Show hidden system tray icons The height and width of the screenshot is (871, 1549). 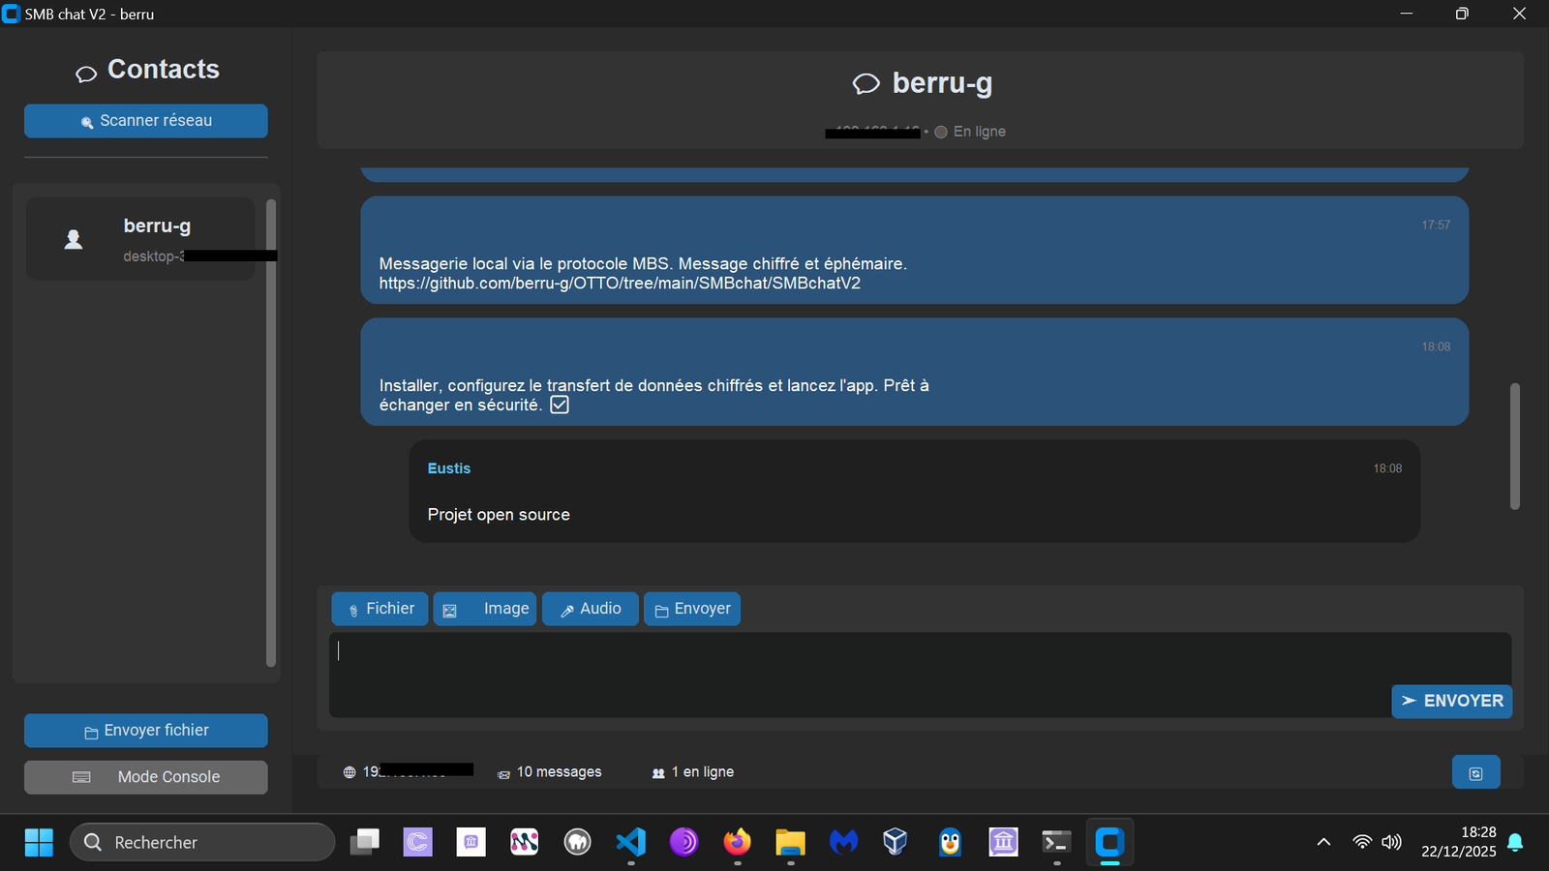(1323, 842)
